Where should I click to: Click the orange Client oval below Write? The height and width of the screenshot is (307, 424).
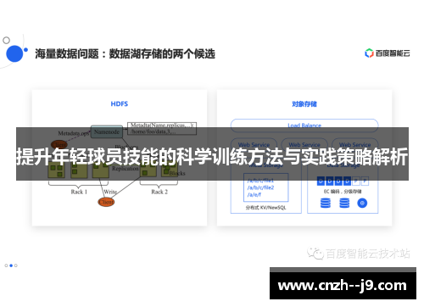(x=106, y=202)
